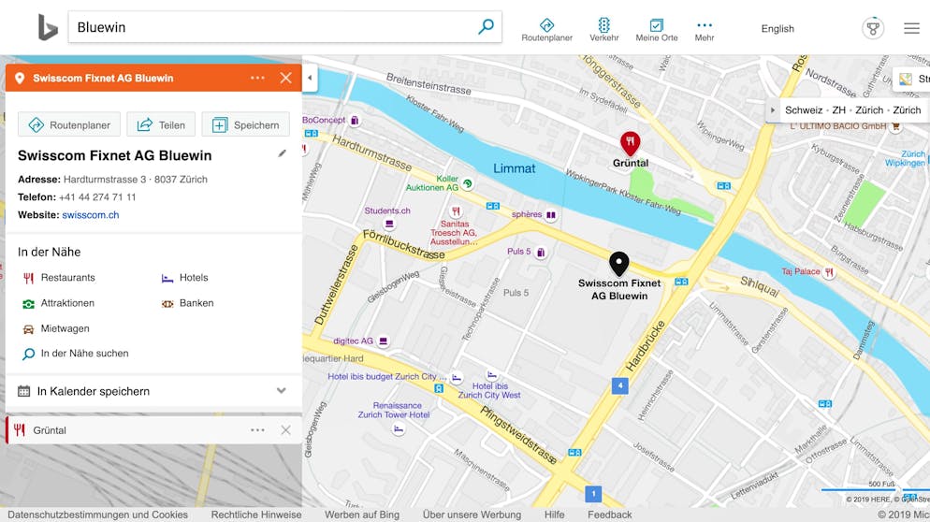Screen dimensions: 930x522
Task: Open options dots on Grüntal card
Action: pyautogui.click(x=257, y=430)
